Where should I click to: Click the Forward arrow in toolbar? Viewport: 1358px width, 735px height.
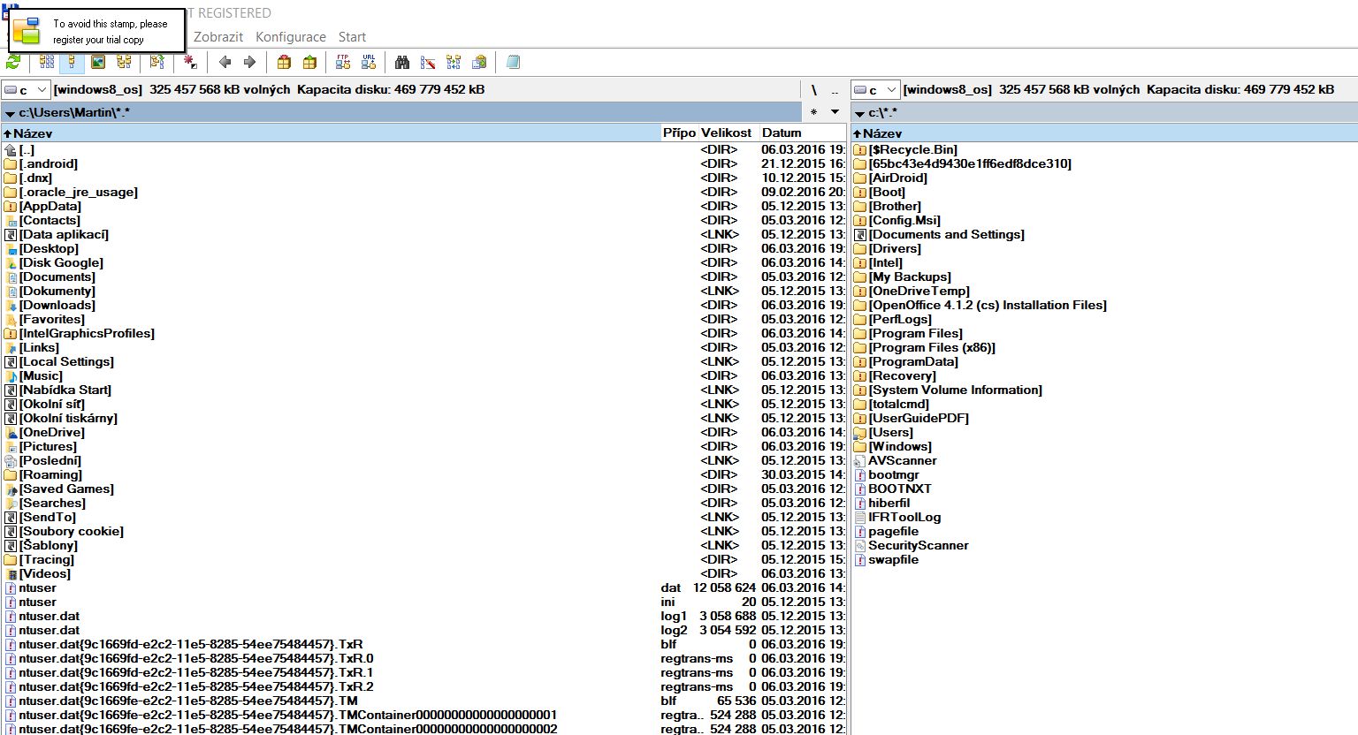click(249, 62)
